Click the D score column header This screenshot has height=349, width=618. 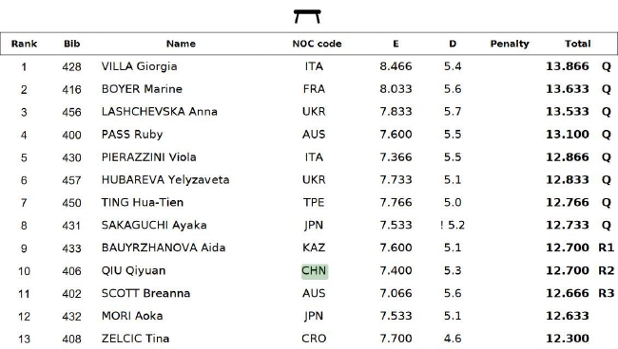pyautogui.click(x=453, y=44)
